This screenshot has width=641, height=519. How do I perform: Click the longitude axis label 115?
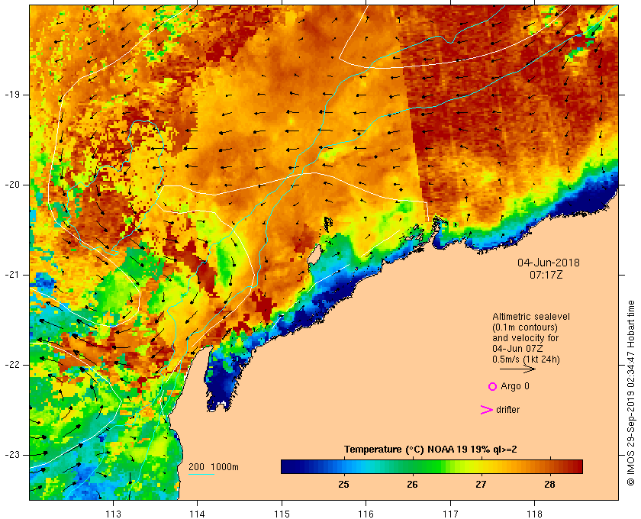coord(282,514)
